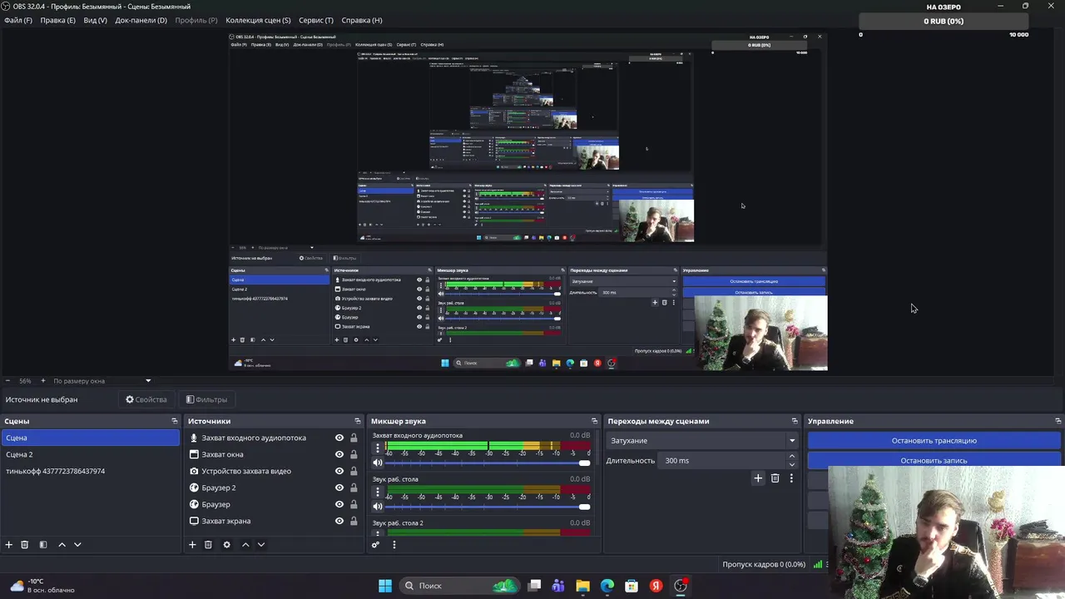Screen dimensions: 1065x599
Task: Open scene filters icon in Scenes panel
Action: (x=43, y=545)
